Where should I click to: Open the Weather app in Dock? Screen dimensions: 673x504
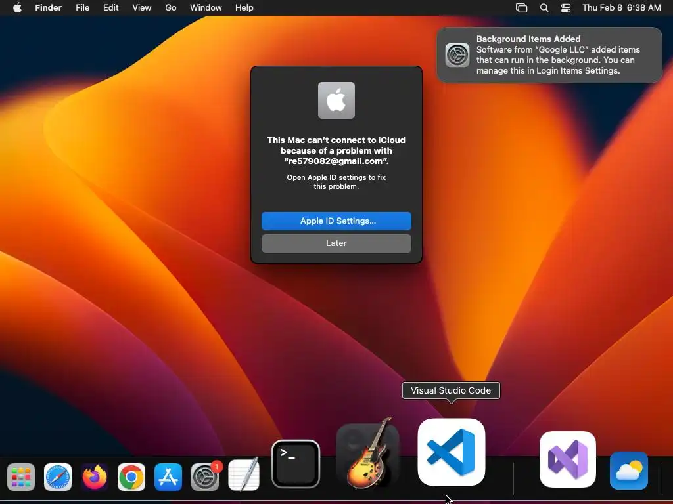click(x=629, y=471)
